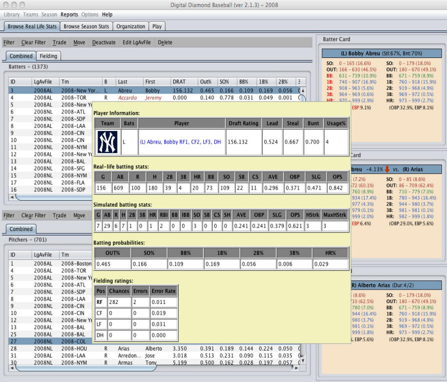This screenshot has width=447, height=382.
Task: Sort batters by BB% column header
Action: click(247, 82)
